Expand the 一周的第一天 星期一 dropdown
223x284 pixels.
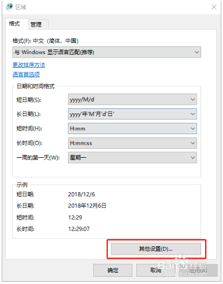[x=133, y=158]
